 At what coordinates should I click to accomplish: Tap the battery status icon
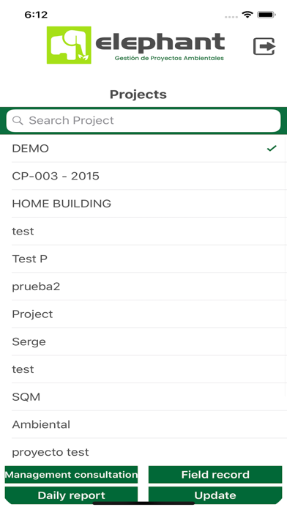point(266,15)
